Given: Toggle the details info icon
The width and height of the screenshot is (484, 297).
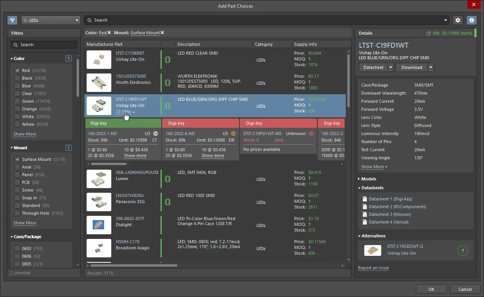Looking at the screenshot, I should point(471,20).
